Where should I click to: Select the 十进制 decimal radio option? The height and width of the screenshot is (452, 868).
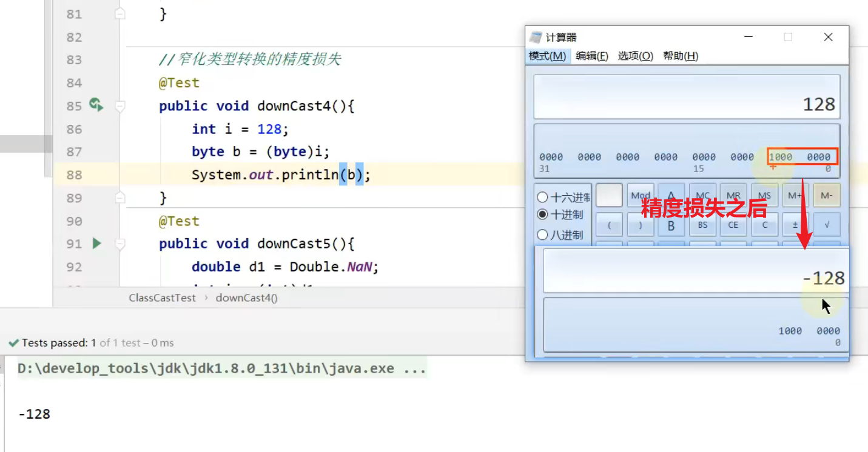click(x=560, y=214)
